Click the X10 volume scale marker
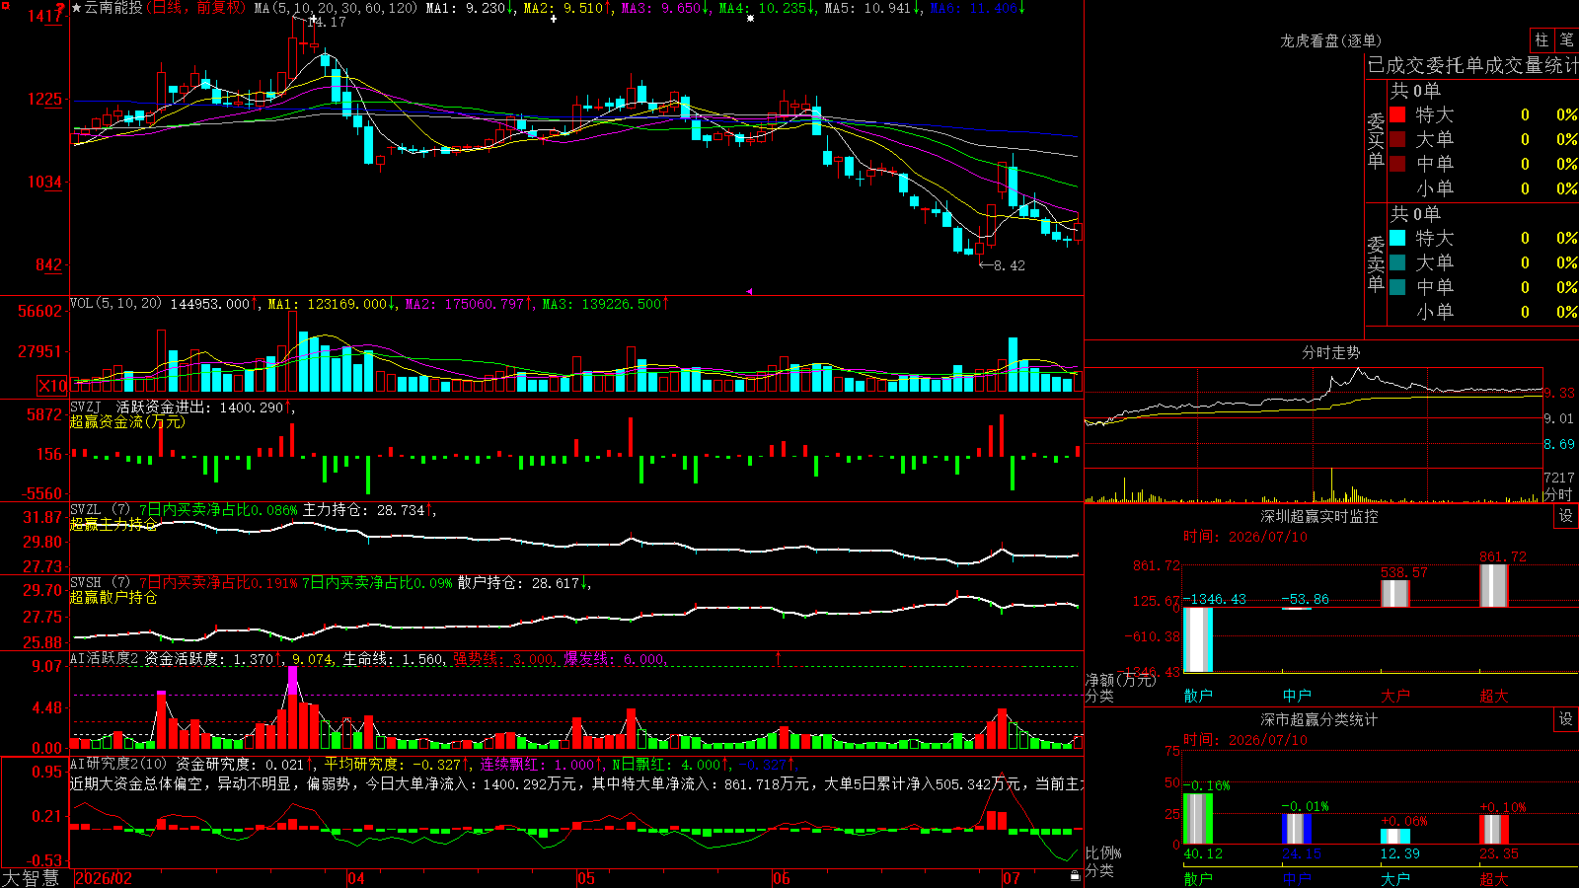Viewport: 1579px width, 888px height. (x=52, y=386)
